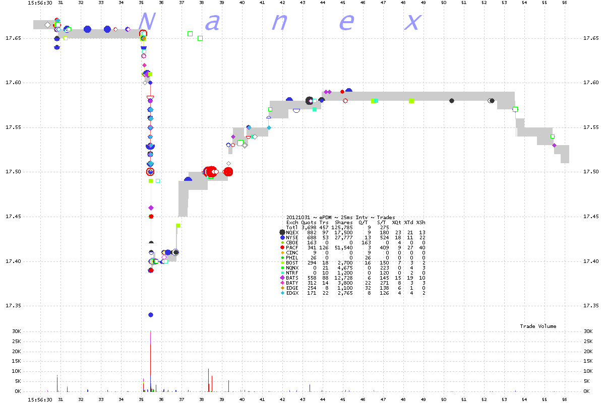This screenshot has height=403, width=605.
Task: Click the 'Totl' row label
Action: [x=292, y=227]
